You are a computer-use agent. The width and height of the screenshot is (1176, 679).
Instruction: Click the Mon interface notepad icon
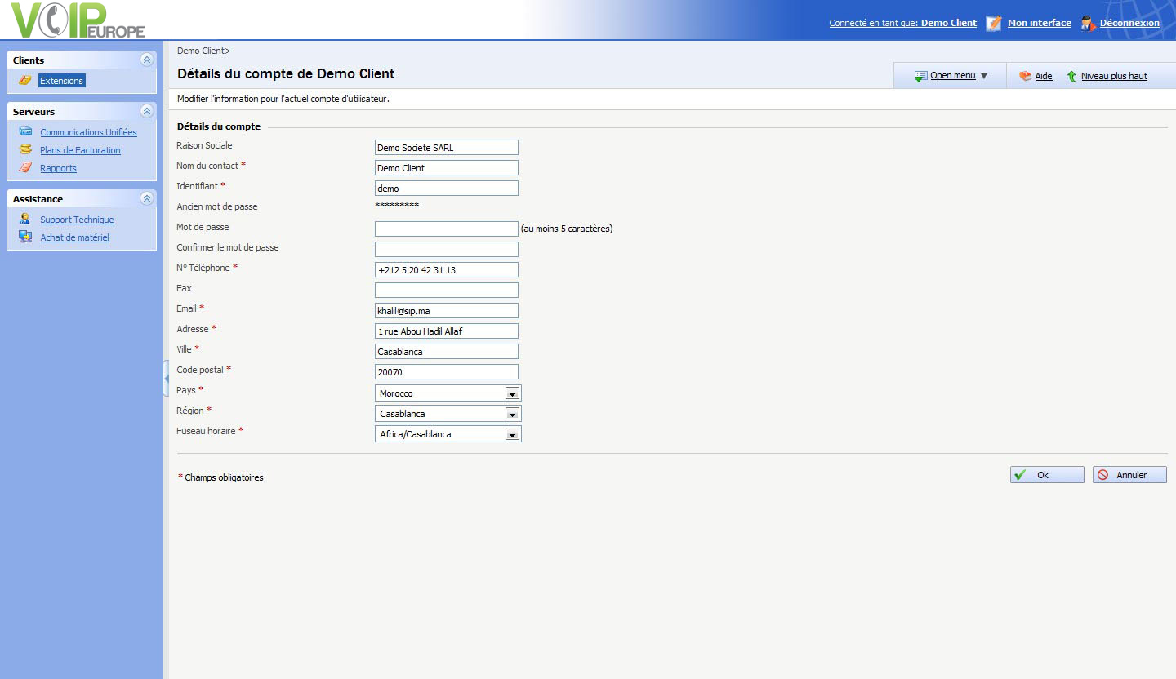tap(993, 23)
